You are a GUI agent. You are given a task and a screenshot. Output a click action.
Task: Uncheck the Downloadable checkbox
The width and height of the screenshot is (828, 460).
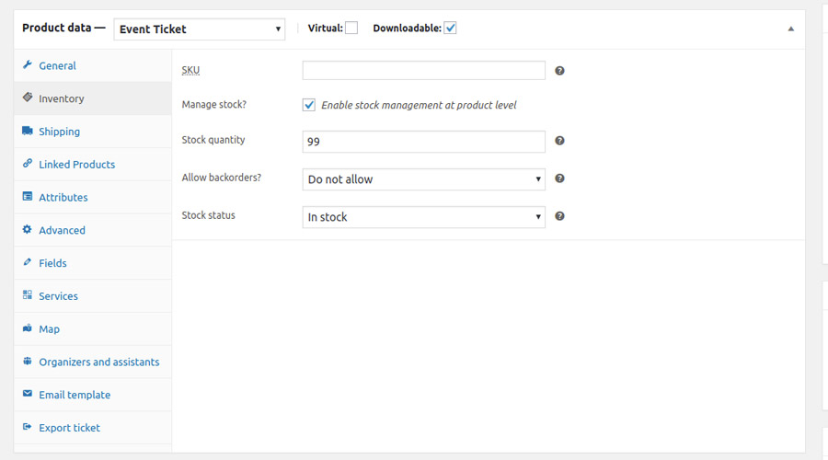coord(450,29)
